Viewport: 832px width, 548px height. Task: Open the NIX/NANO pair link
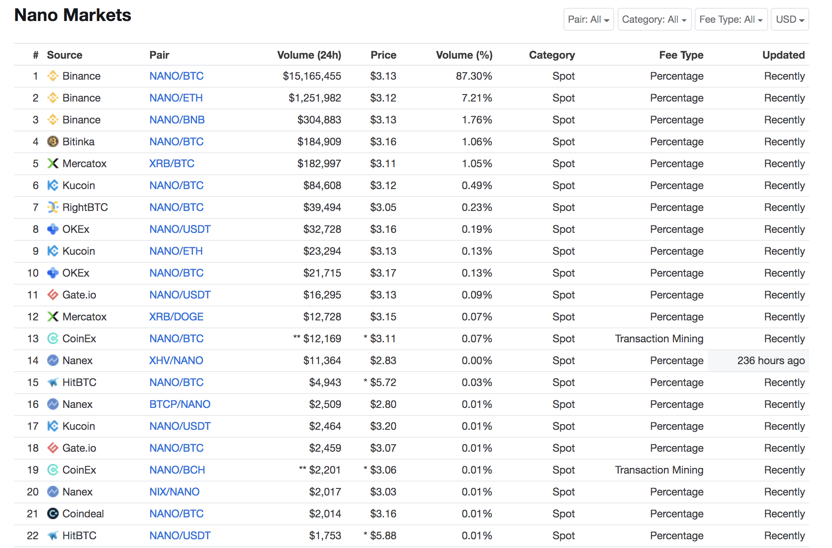[174, 492]
